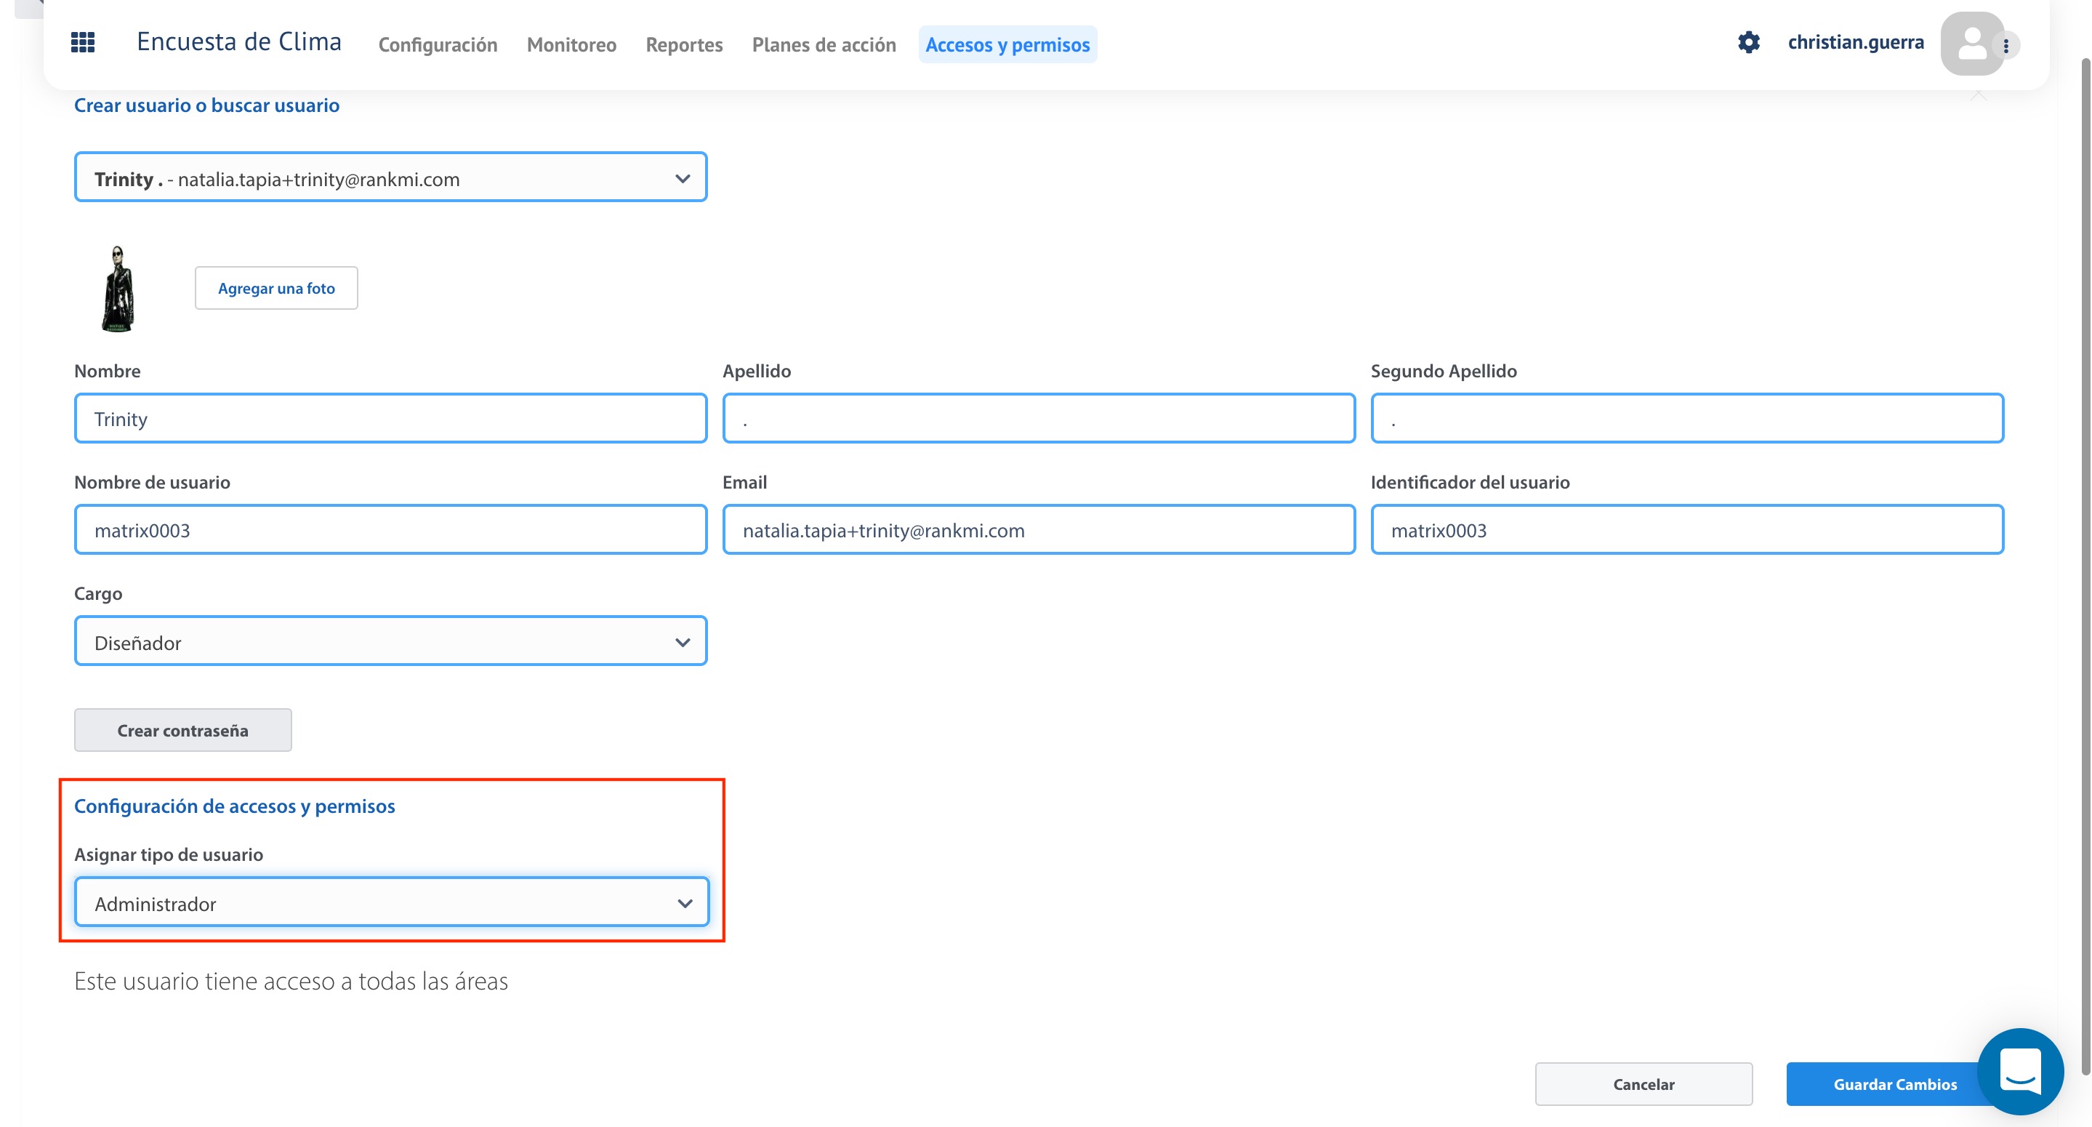Open the Planes de acción tab

tap(824, 44)
